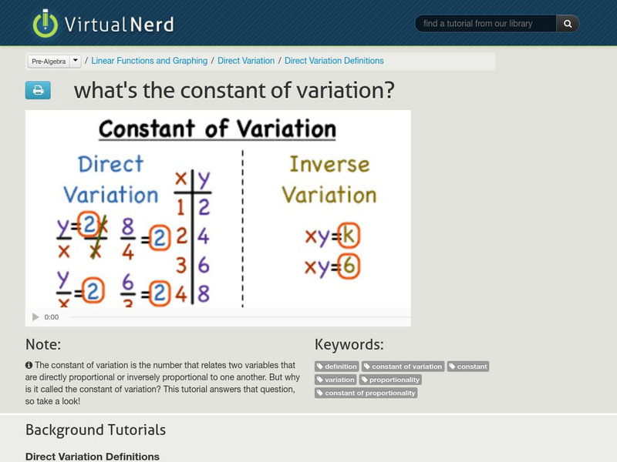Image resolution: width=617 pixels, height=462 pixels.
Task: Click the tag icon on constant of proportionality
Action: click(321, 393)
